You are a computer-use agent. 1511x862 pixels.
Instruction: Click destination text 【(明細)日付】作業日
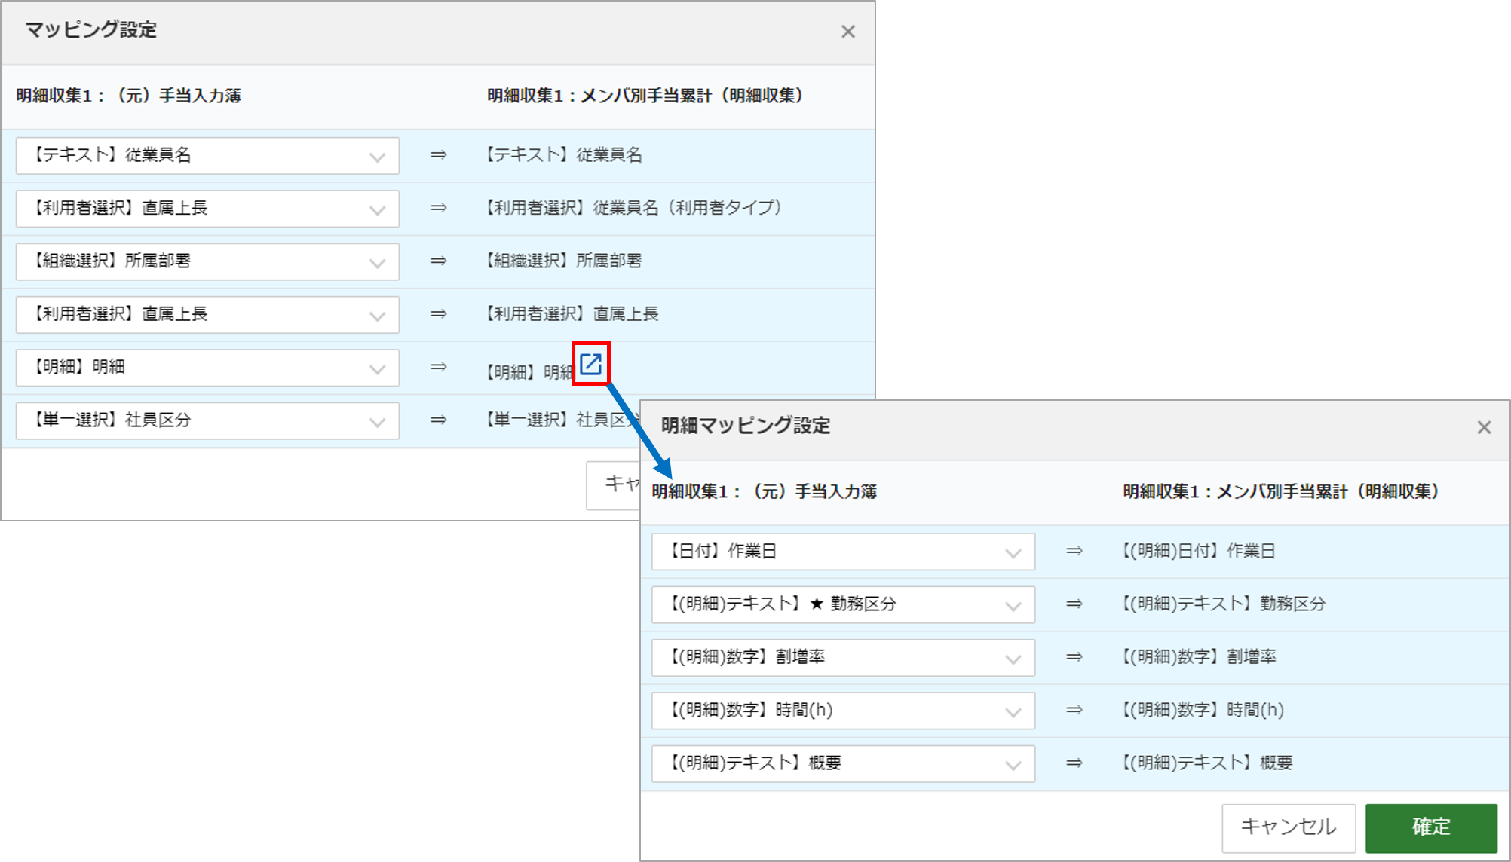click(x=1198, y=552)
